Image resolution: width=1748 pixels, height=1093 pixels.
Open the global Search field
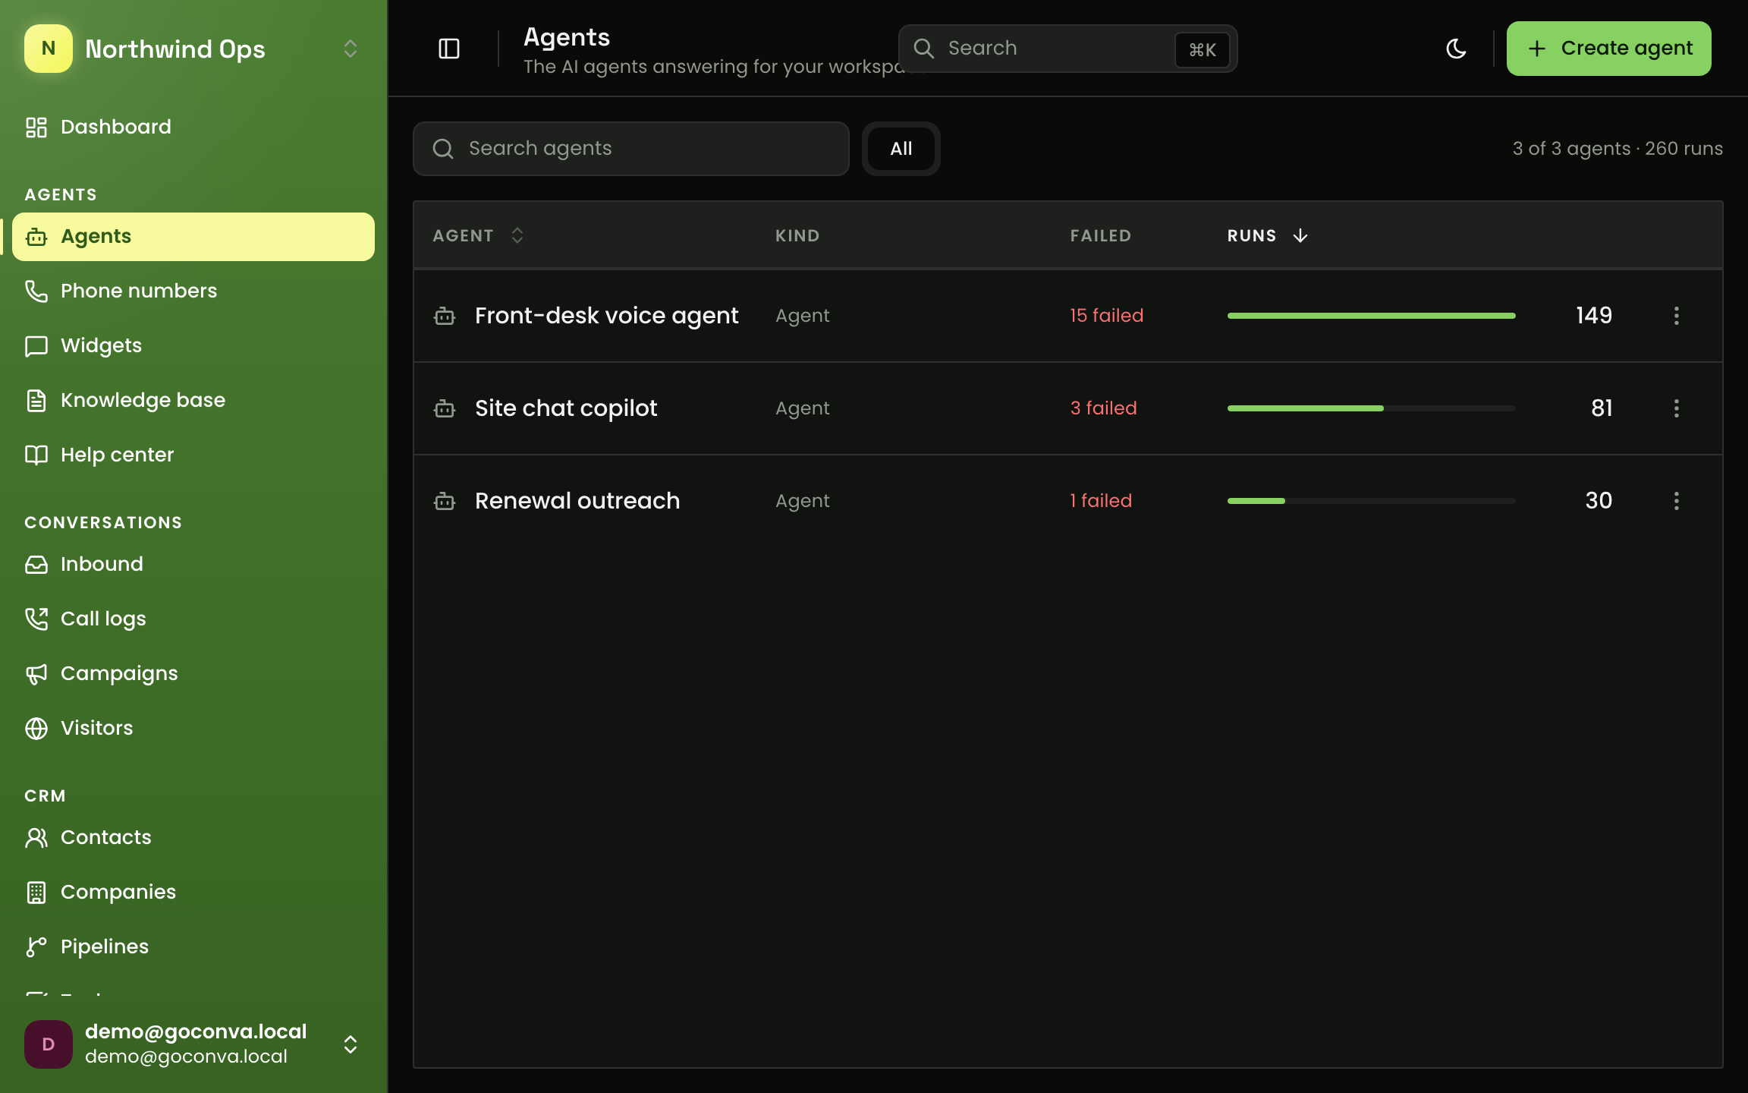(x=1067, y=49)
